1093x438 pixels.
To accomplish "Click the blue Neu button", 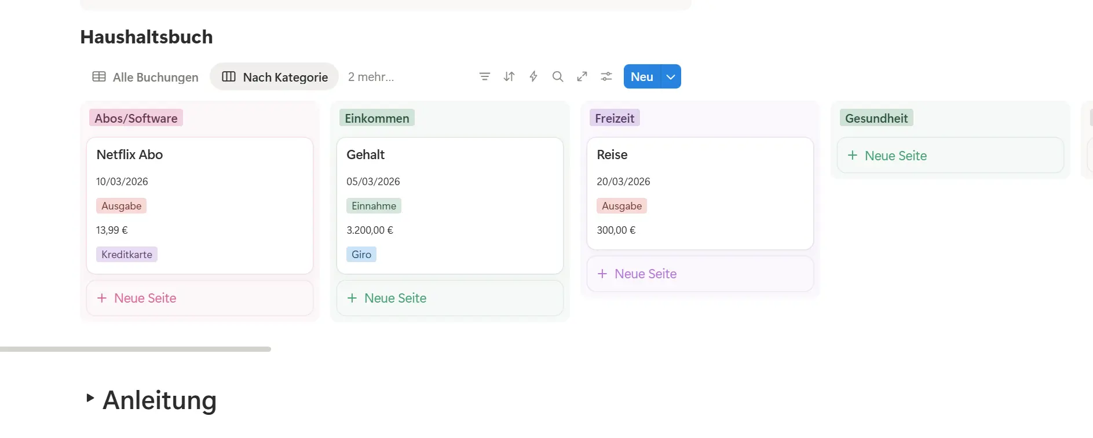I will click(x=642, y=77).
